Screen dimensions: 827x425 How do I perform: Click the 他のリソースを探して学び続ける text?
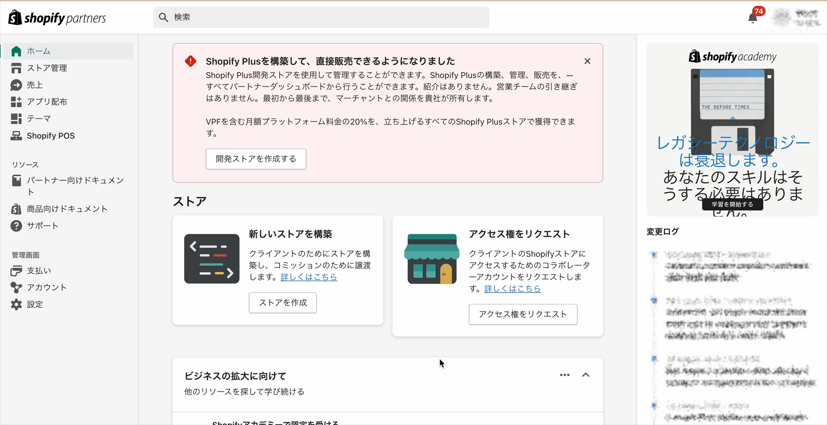(x=244, y=392)
